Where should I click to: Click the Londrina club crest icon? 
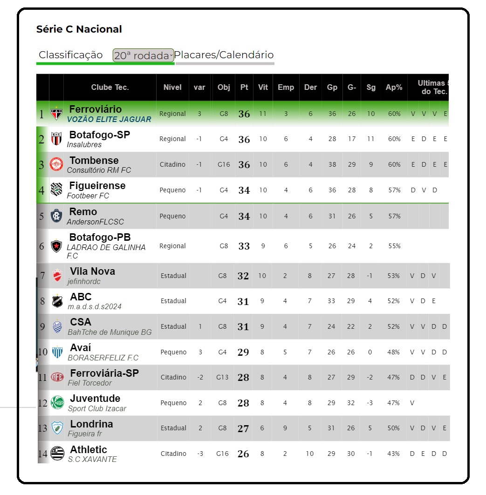(x=57, y=428)
